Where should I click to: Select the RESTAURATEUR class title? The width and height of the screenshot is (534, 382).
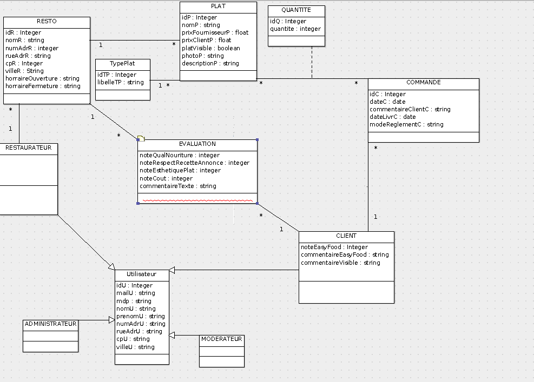point(29,148)
